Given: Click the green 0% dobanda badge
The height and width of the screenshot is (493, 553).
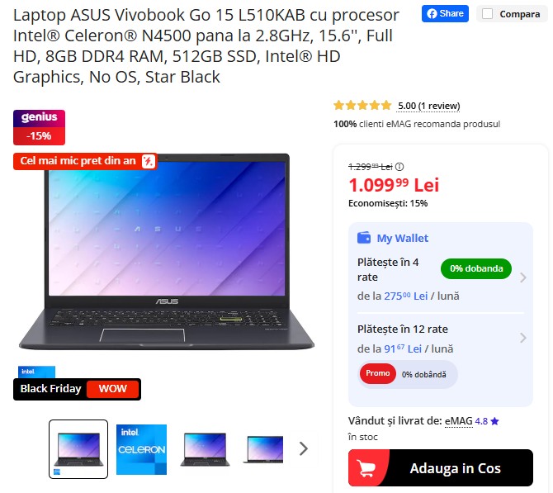Looking at the screenshot, I should click(475, 268).
